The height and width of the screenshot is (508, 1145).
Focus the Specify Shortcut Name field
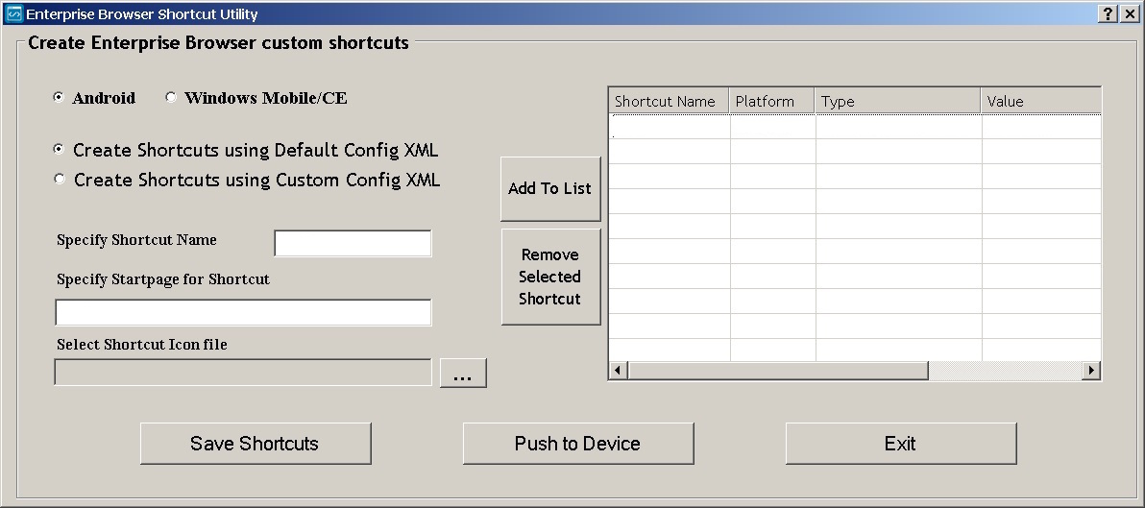tap(353, 243)
